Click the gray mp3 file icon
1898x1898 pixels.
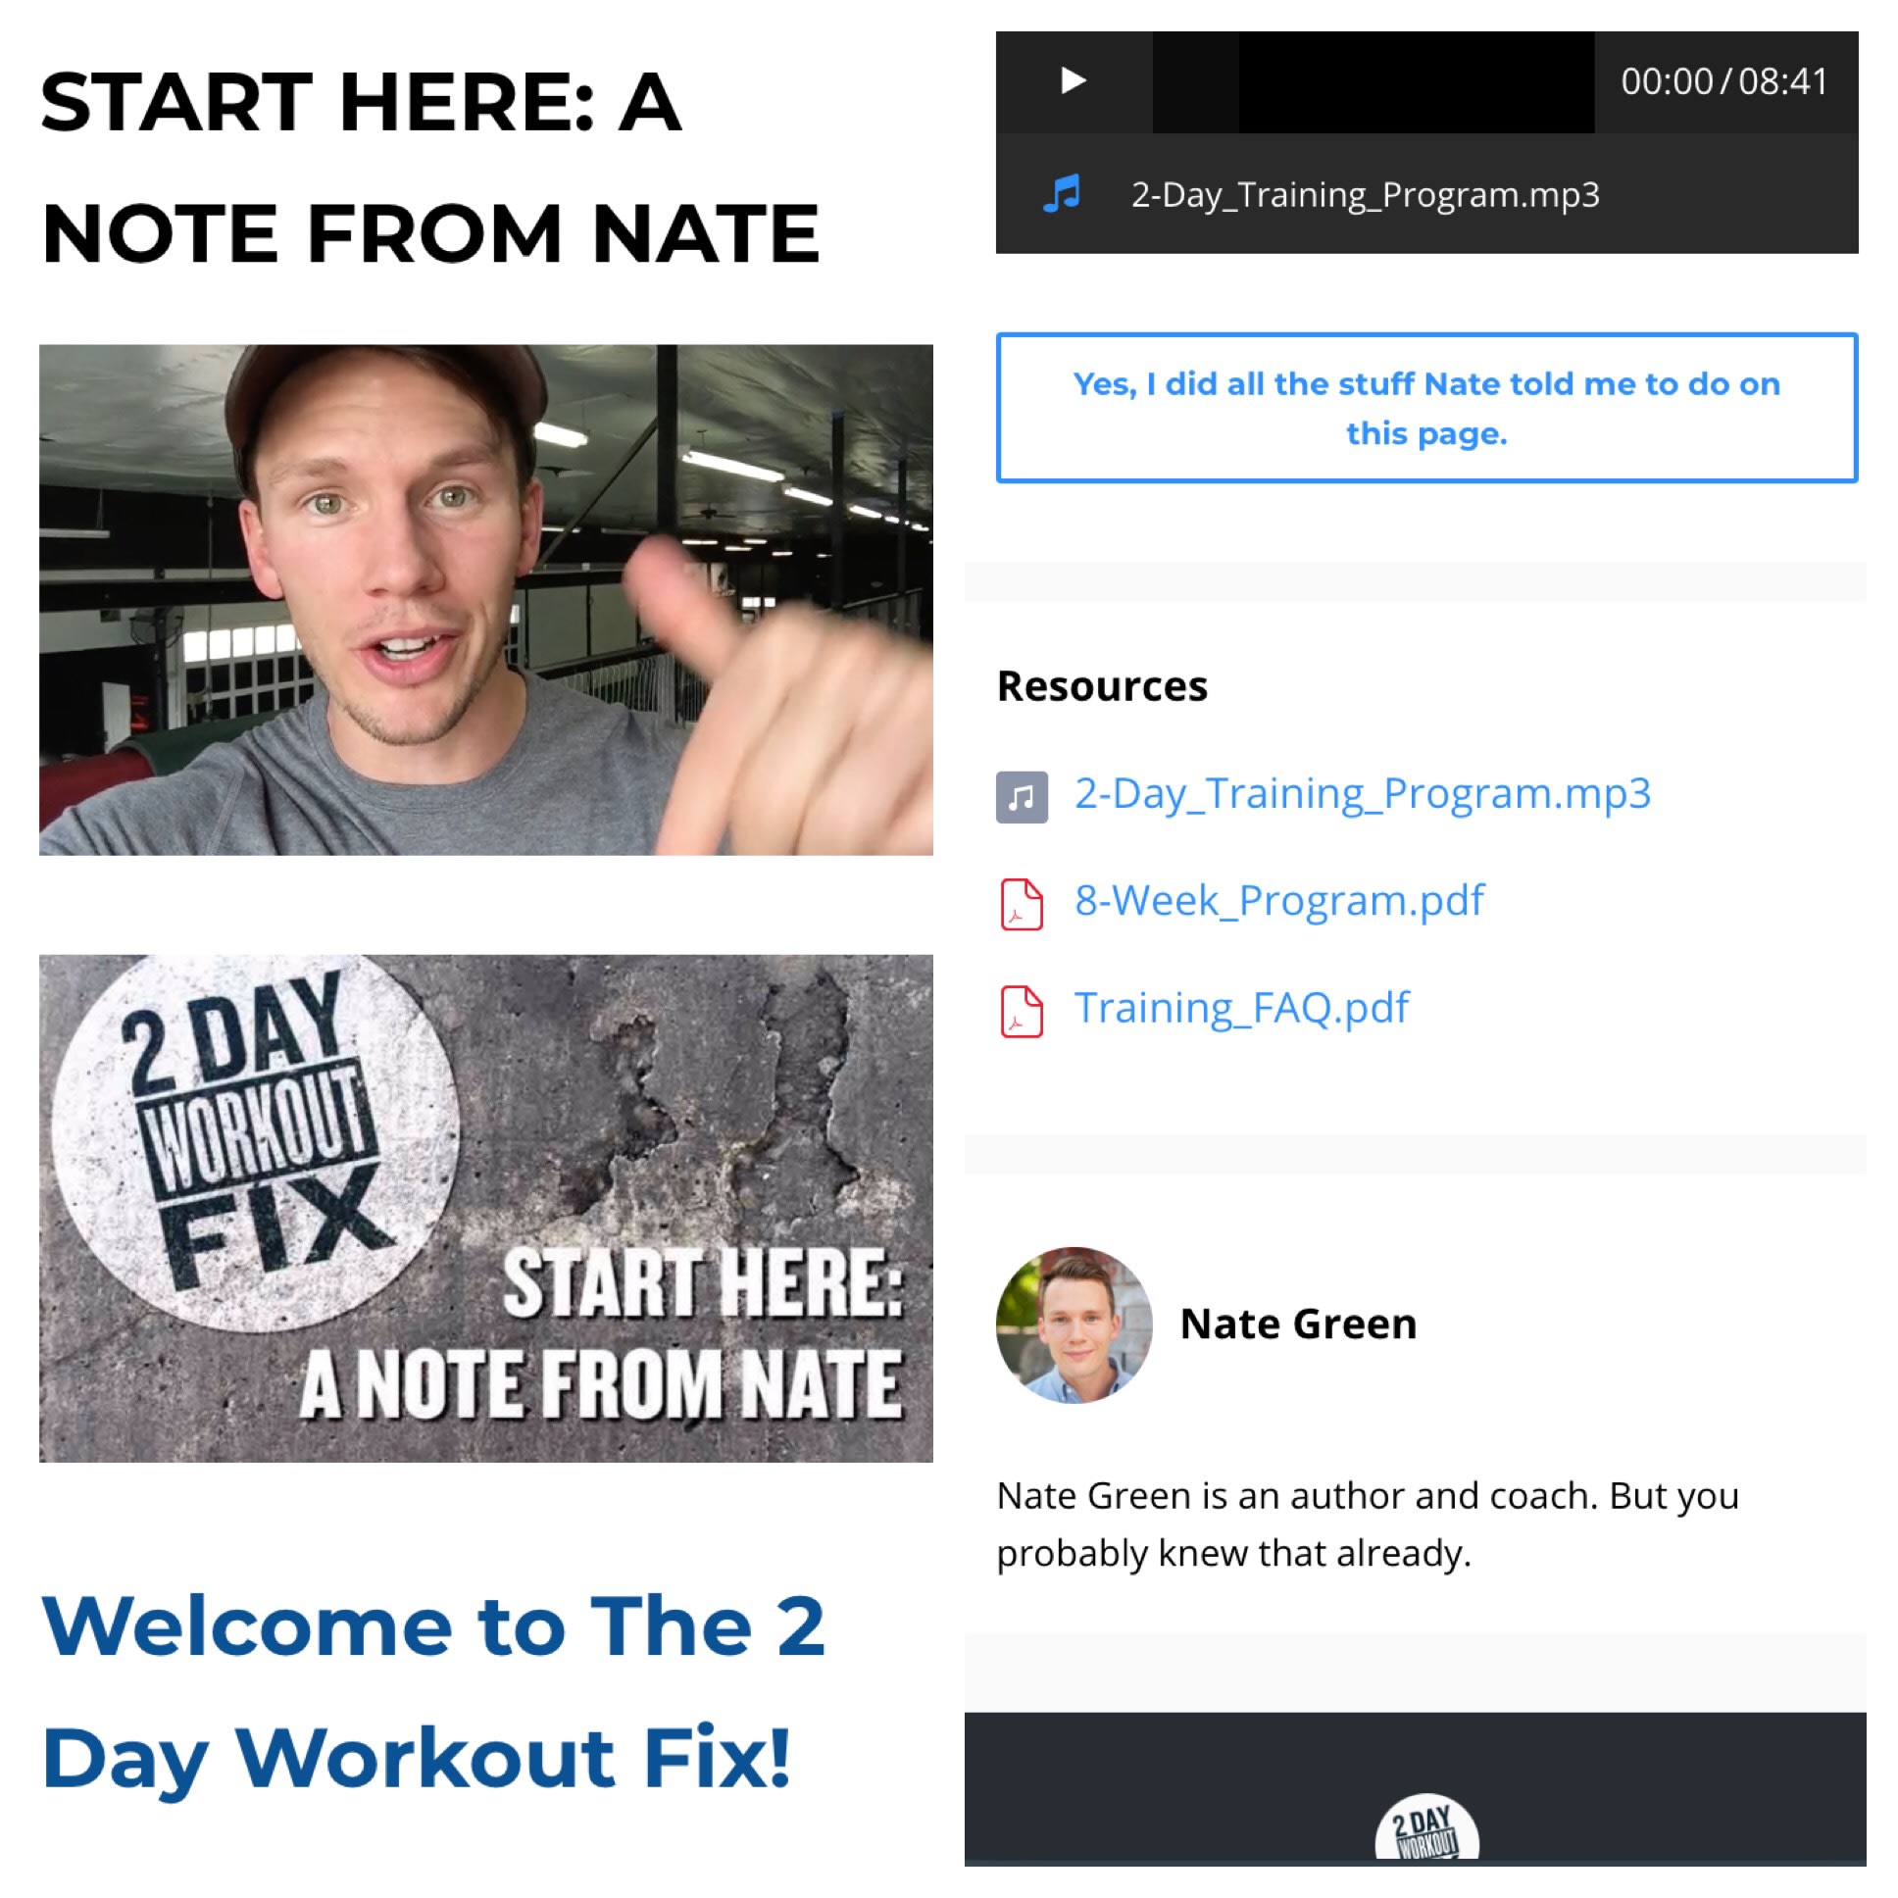pyautogui.click(x=1022, y=797)
